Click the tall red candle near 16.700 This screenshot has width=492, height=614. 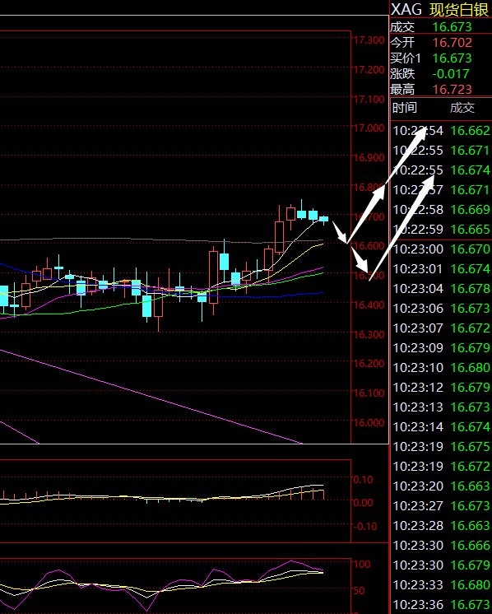coord(279,237)
